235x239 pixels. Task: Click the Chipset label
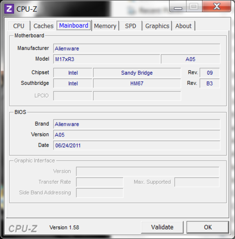click(40, 72)
